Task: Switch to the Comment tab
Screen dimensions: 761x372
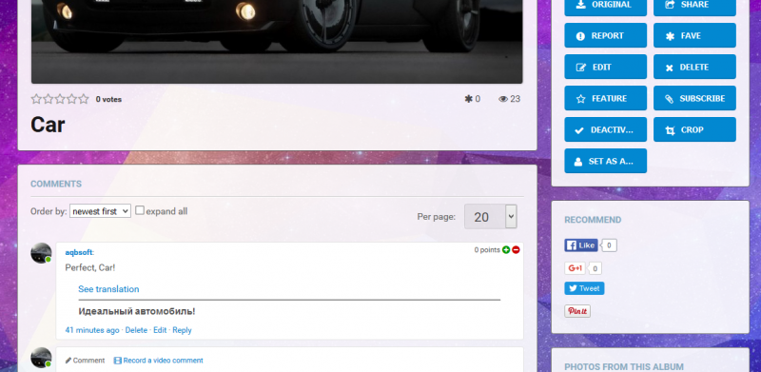Action: coord(85,361)
